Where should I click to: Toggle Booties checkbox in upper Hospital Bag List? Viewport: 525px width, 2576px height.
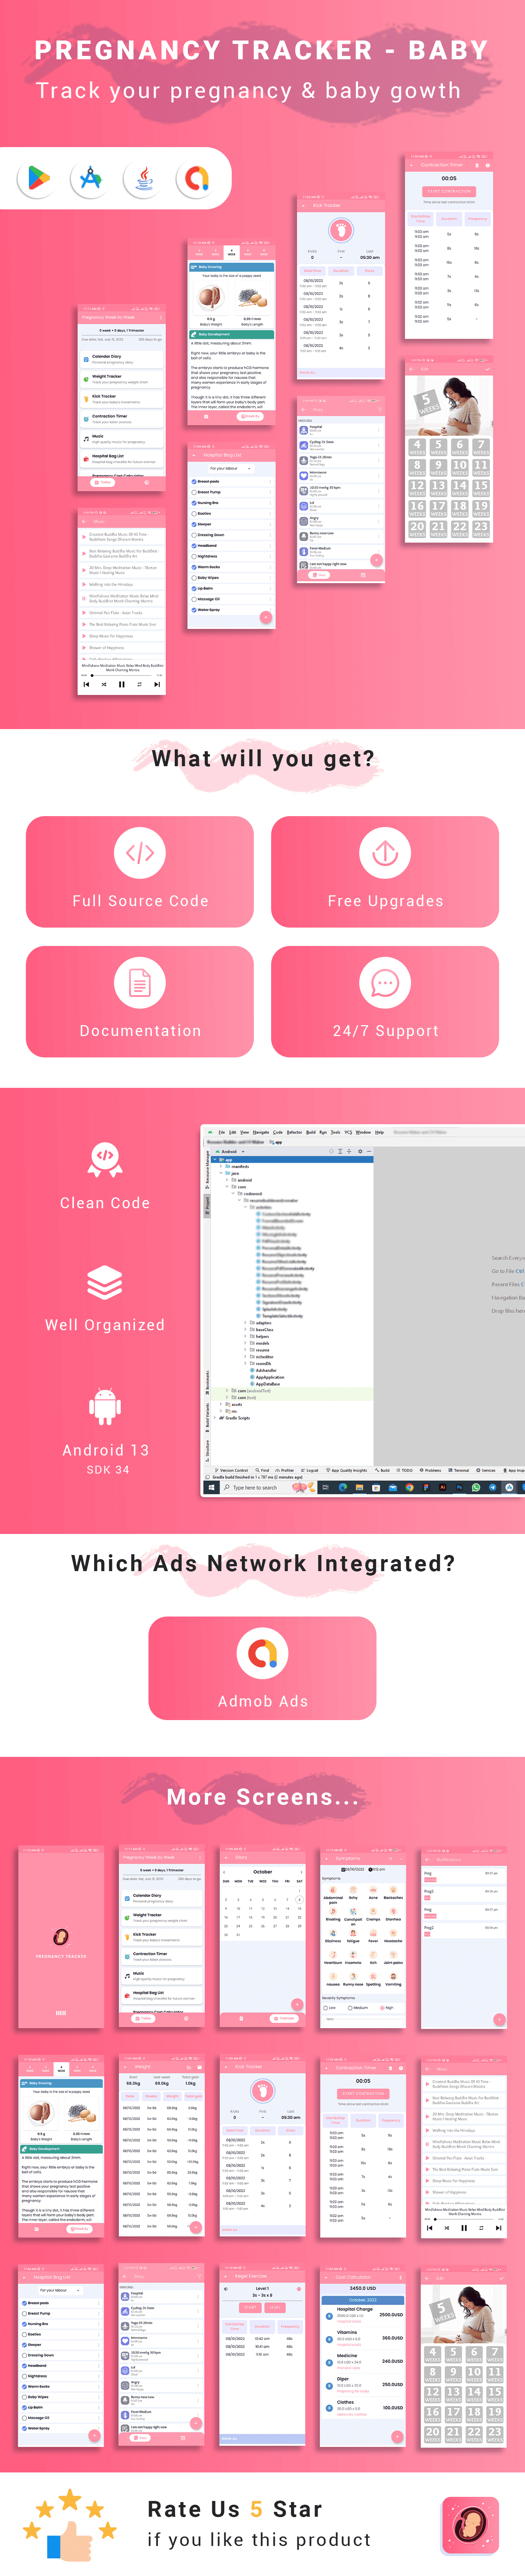(194, 514)
